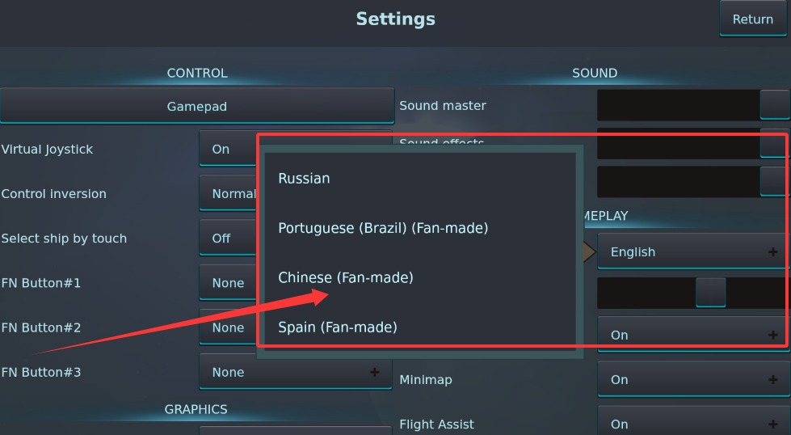Image resolution: width=791 pixels, height=435 pixels.
Task: Select Russian from the language list
Action: pos(304,179)
